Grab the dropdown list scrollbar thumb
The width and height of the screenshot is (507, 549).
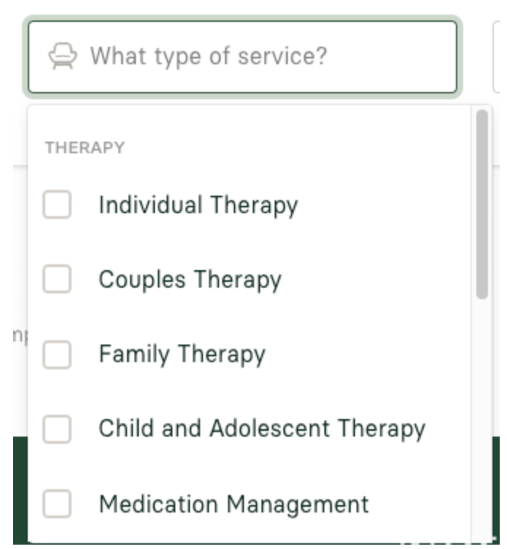pos(482,204)
